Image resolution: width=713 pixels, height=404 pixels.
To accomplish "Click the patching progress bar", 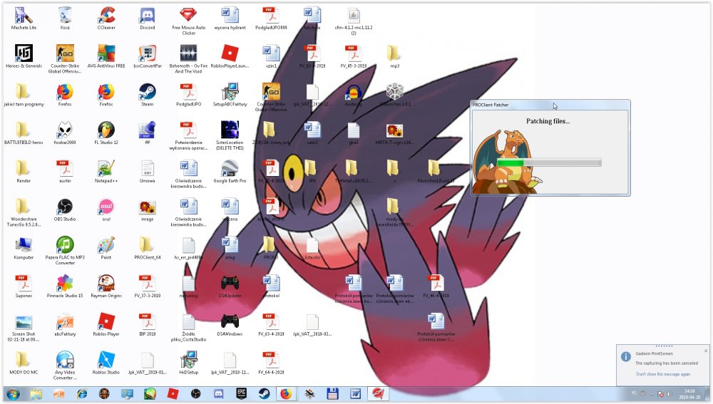I will point(548,162).
